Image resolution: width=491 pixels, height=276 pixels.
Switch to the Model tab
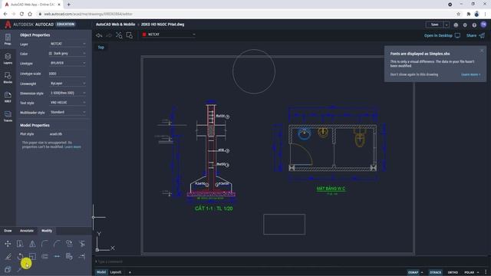click(101, 272)
